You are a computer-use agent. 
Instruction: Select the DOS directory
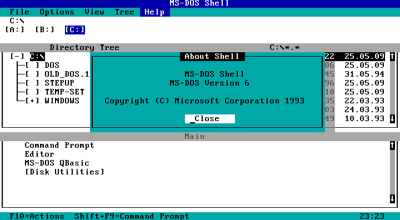[x=52, y=65]
